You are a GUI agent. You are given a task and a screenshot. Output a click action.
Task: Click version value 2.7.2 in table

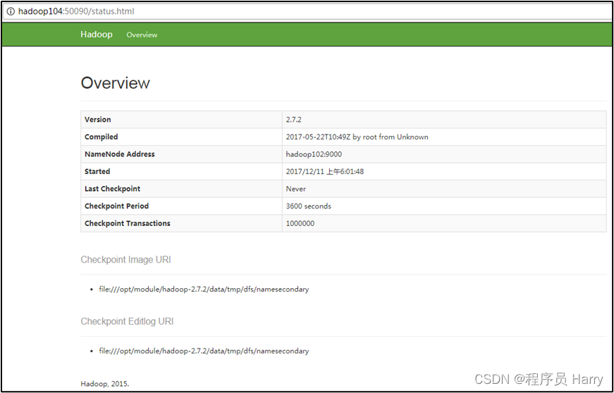pyautogui.click(x=294, y=120)
